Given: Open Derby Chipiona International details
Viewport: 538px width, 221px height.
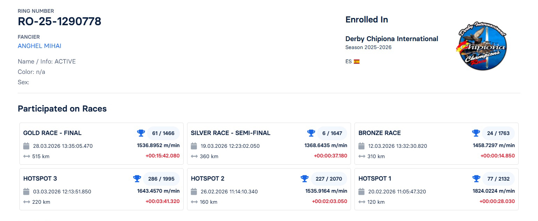Looking at the screenshot, I should 391,39.
